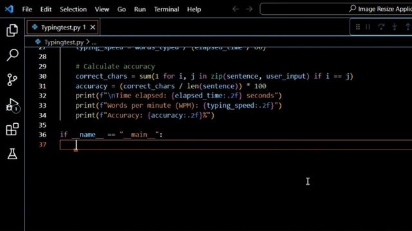Step over in debug toolbar
Viewport: 412px width, 231px height.
[381, 27]
